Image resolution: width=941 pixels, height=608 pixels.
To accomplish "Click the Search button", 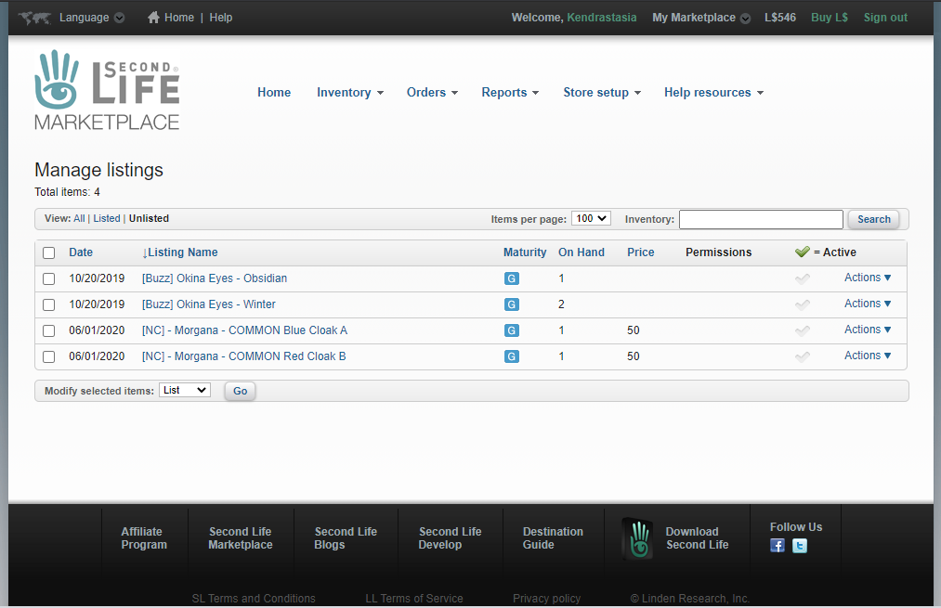I will [x=874, y=219].
